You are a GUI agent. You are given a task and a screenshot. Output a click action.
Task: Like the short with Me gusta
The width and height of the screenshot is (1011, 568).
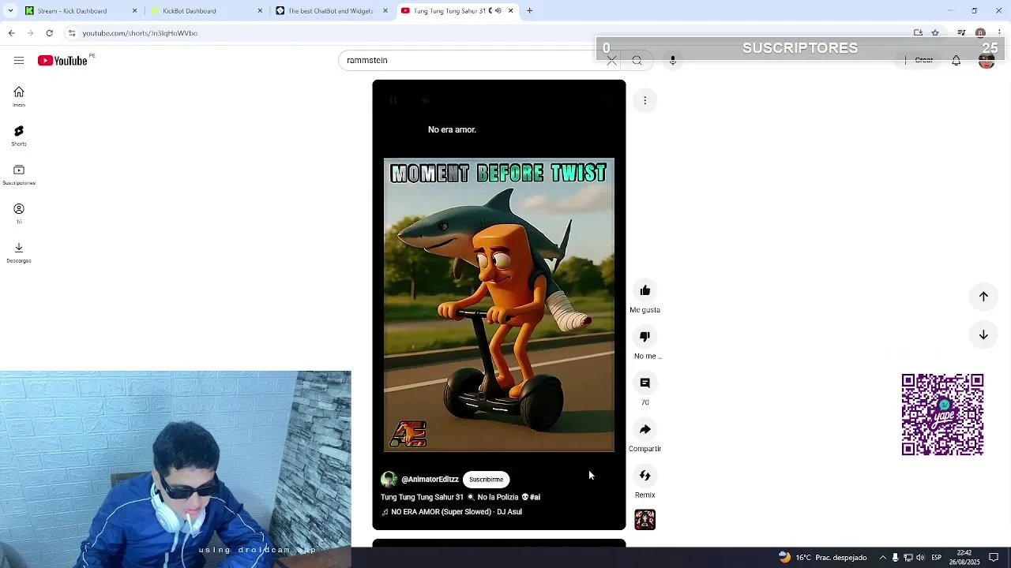point(645,290)
